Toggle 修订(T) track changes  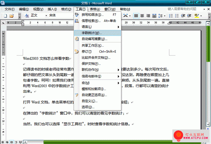pyautogui.click(x=98, y=51)
